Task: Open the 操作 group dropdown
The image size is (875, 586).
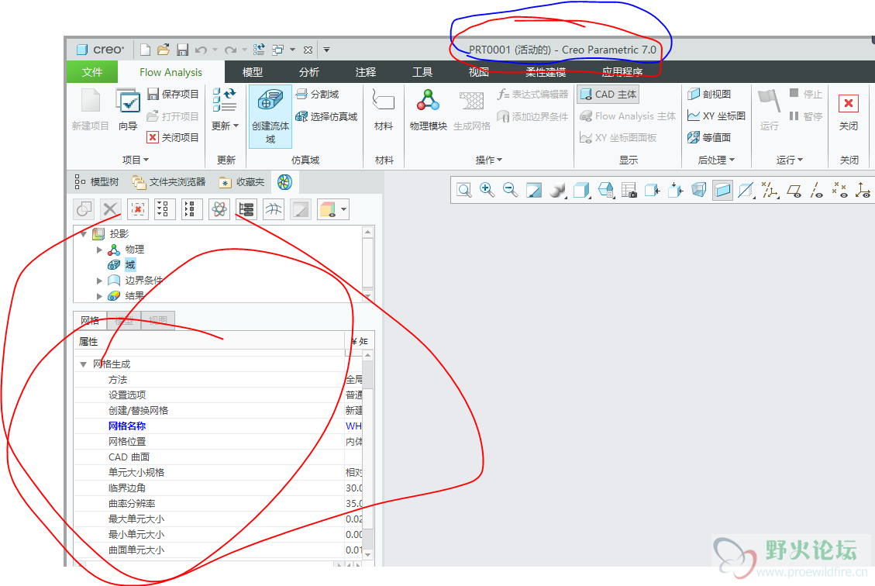Action: 489,160
